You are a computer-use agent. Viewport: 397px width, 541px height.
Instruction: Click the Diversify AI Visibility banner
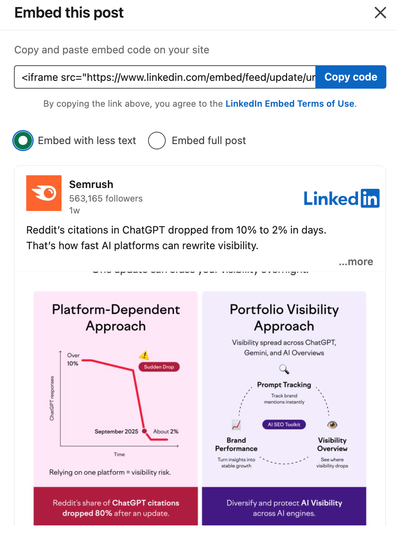click(x=284, y=507)
